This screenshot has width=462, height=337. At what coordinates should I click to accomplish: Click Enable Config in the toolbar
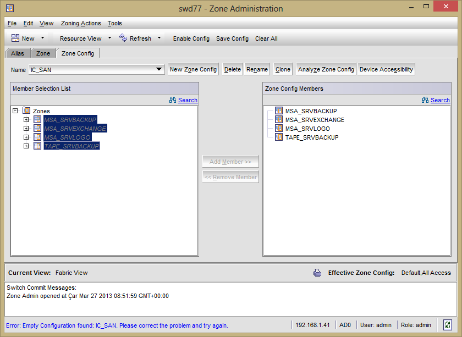point(191,38)
